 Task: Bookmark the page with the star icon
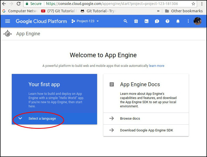coord(193,4)
